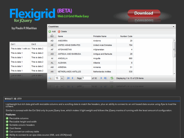Click the AM ISO code cell
Screen dimensions: 184x138
click(x=52, y=67)
